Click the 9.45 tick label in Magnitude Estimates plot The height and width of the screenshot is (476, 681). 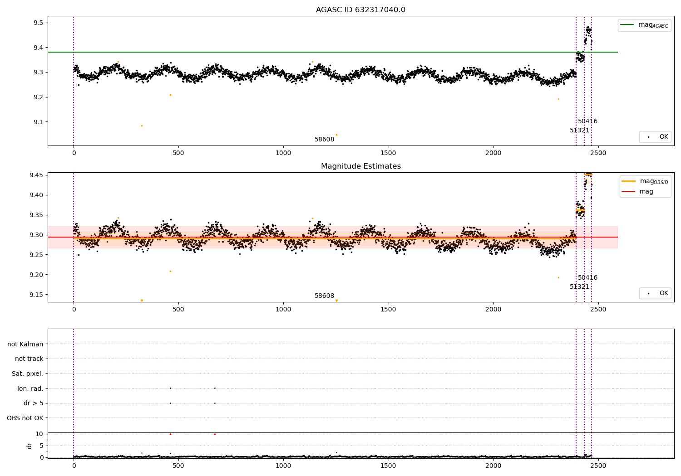pos(36,175)
